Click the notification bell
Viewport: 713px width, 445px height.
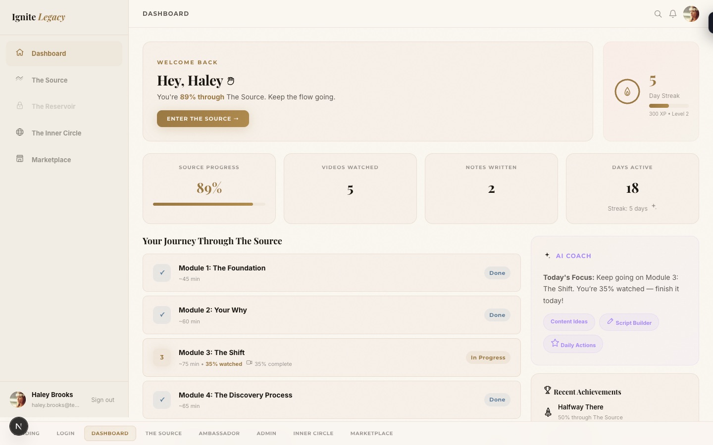click(x=673, y=14)
